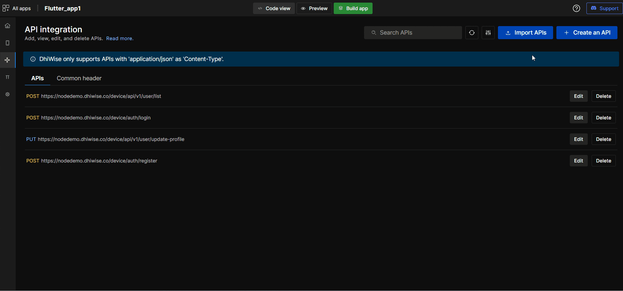Open the typography icon in the sidebar
Image resolution: width=623 pixels, height=291 pixels.
coord(8,77)
